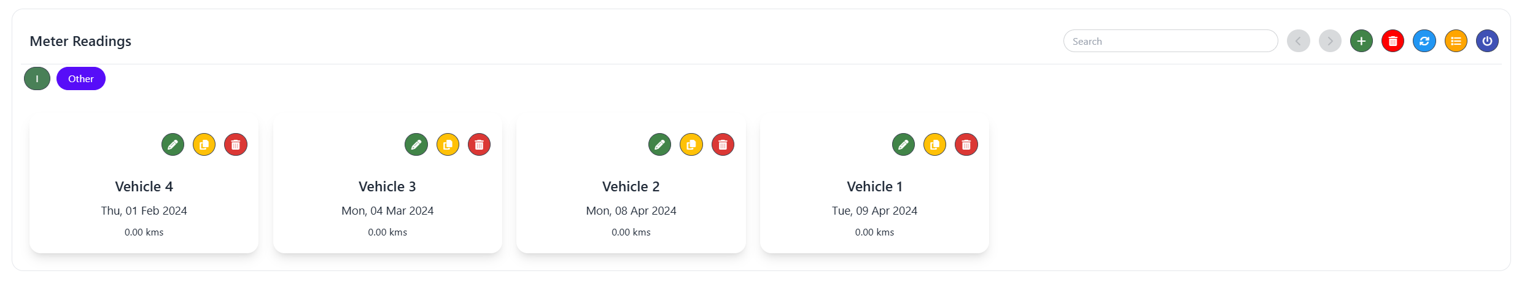
Task: Click the blue power icon
Action: tap(1487, 41)
